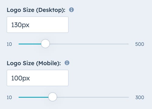Click the gray unfilled track of mobile slider

(93, 97)
